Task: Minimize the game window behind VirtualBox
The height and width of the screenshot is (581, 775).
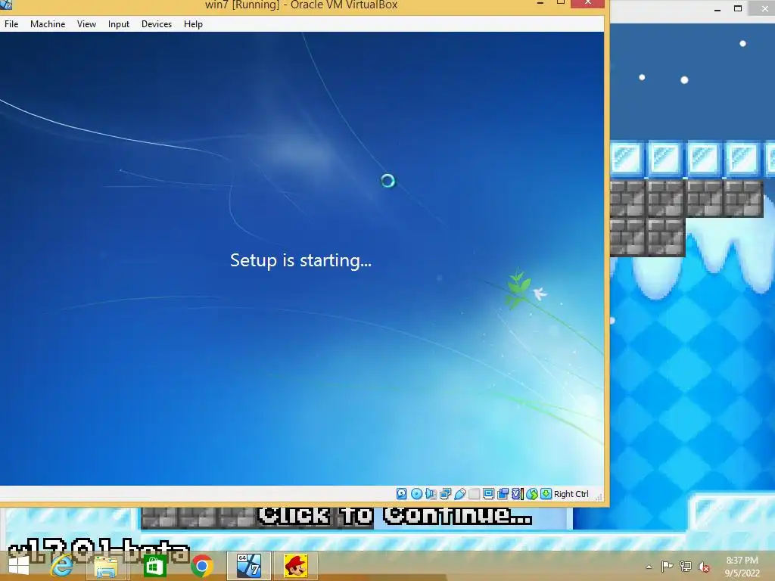Action: click(717, 9)
